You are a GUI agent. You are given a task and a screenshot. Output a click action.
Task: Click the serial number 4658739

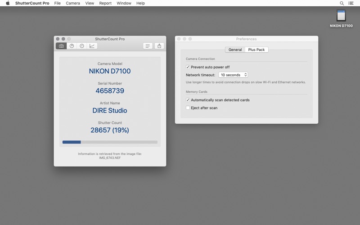(110, 91)
